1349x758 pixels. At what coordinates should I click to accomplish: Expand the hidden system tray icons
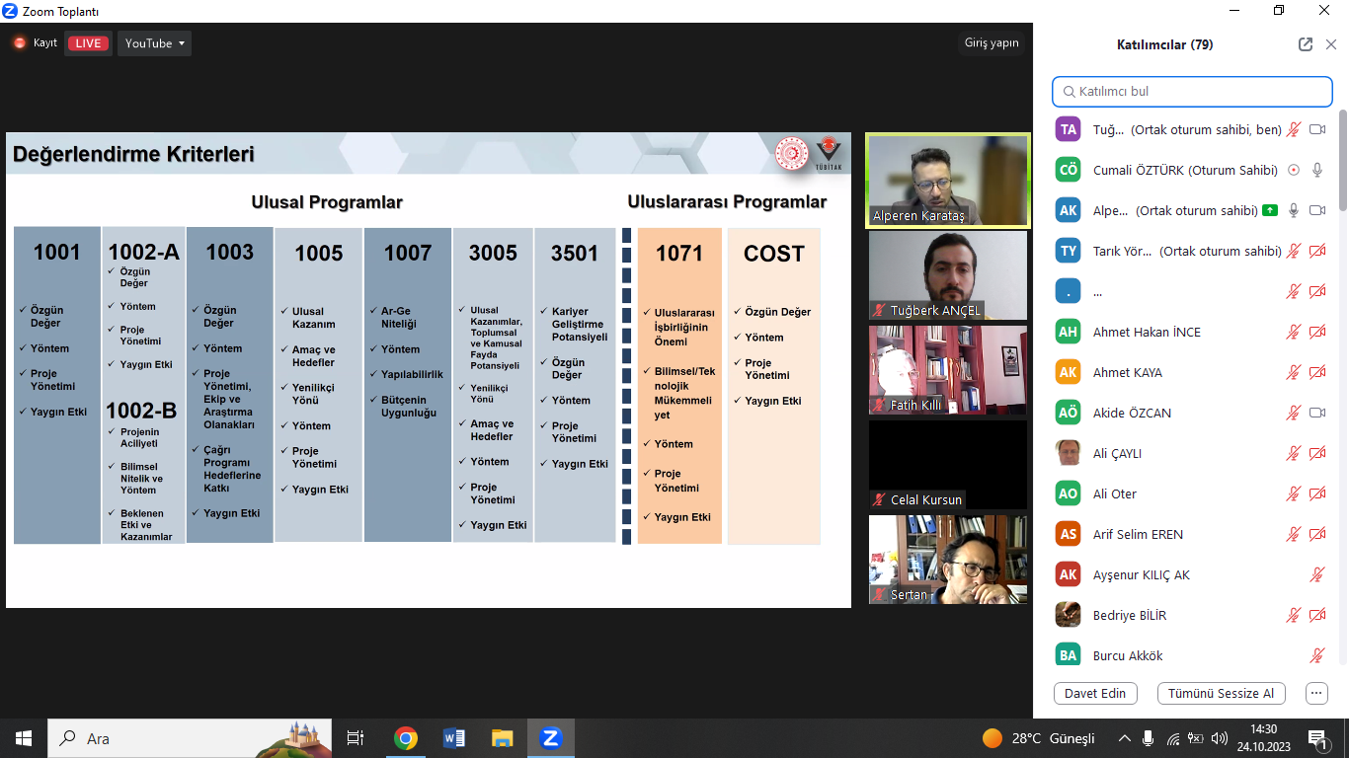click(x=1124, y=738)
